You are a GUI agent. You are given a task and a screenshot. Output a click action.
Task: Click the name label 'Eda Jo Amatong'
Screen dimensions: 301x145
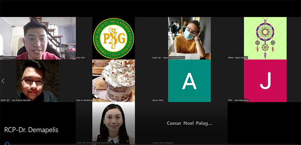(84, 100)
